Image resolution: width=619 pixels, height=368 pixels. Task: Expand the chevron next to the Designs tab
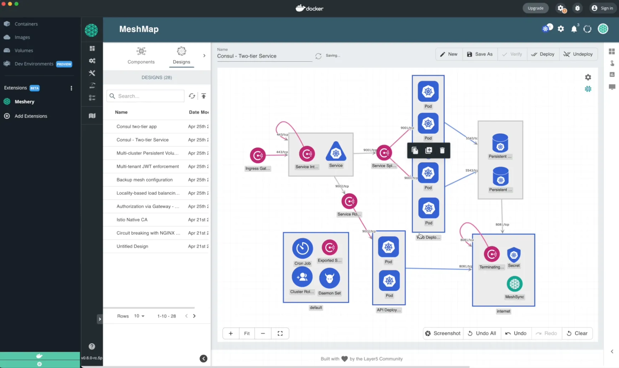pyautogui.click(x=204, y=56)
